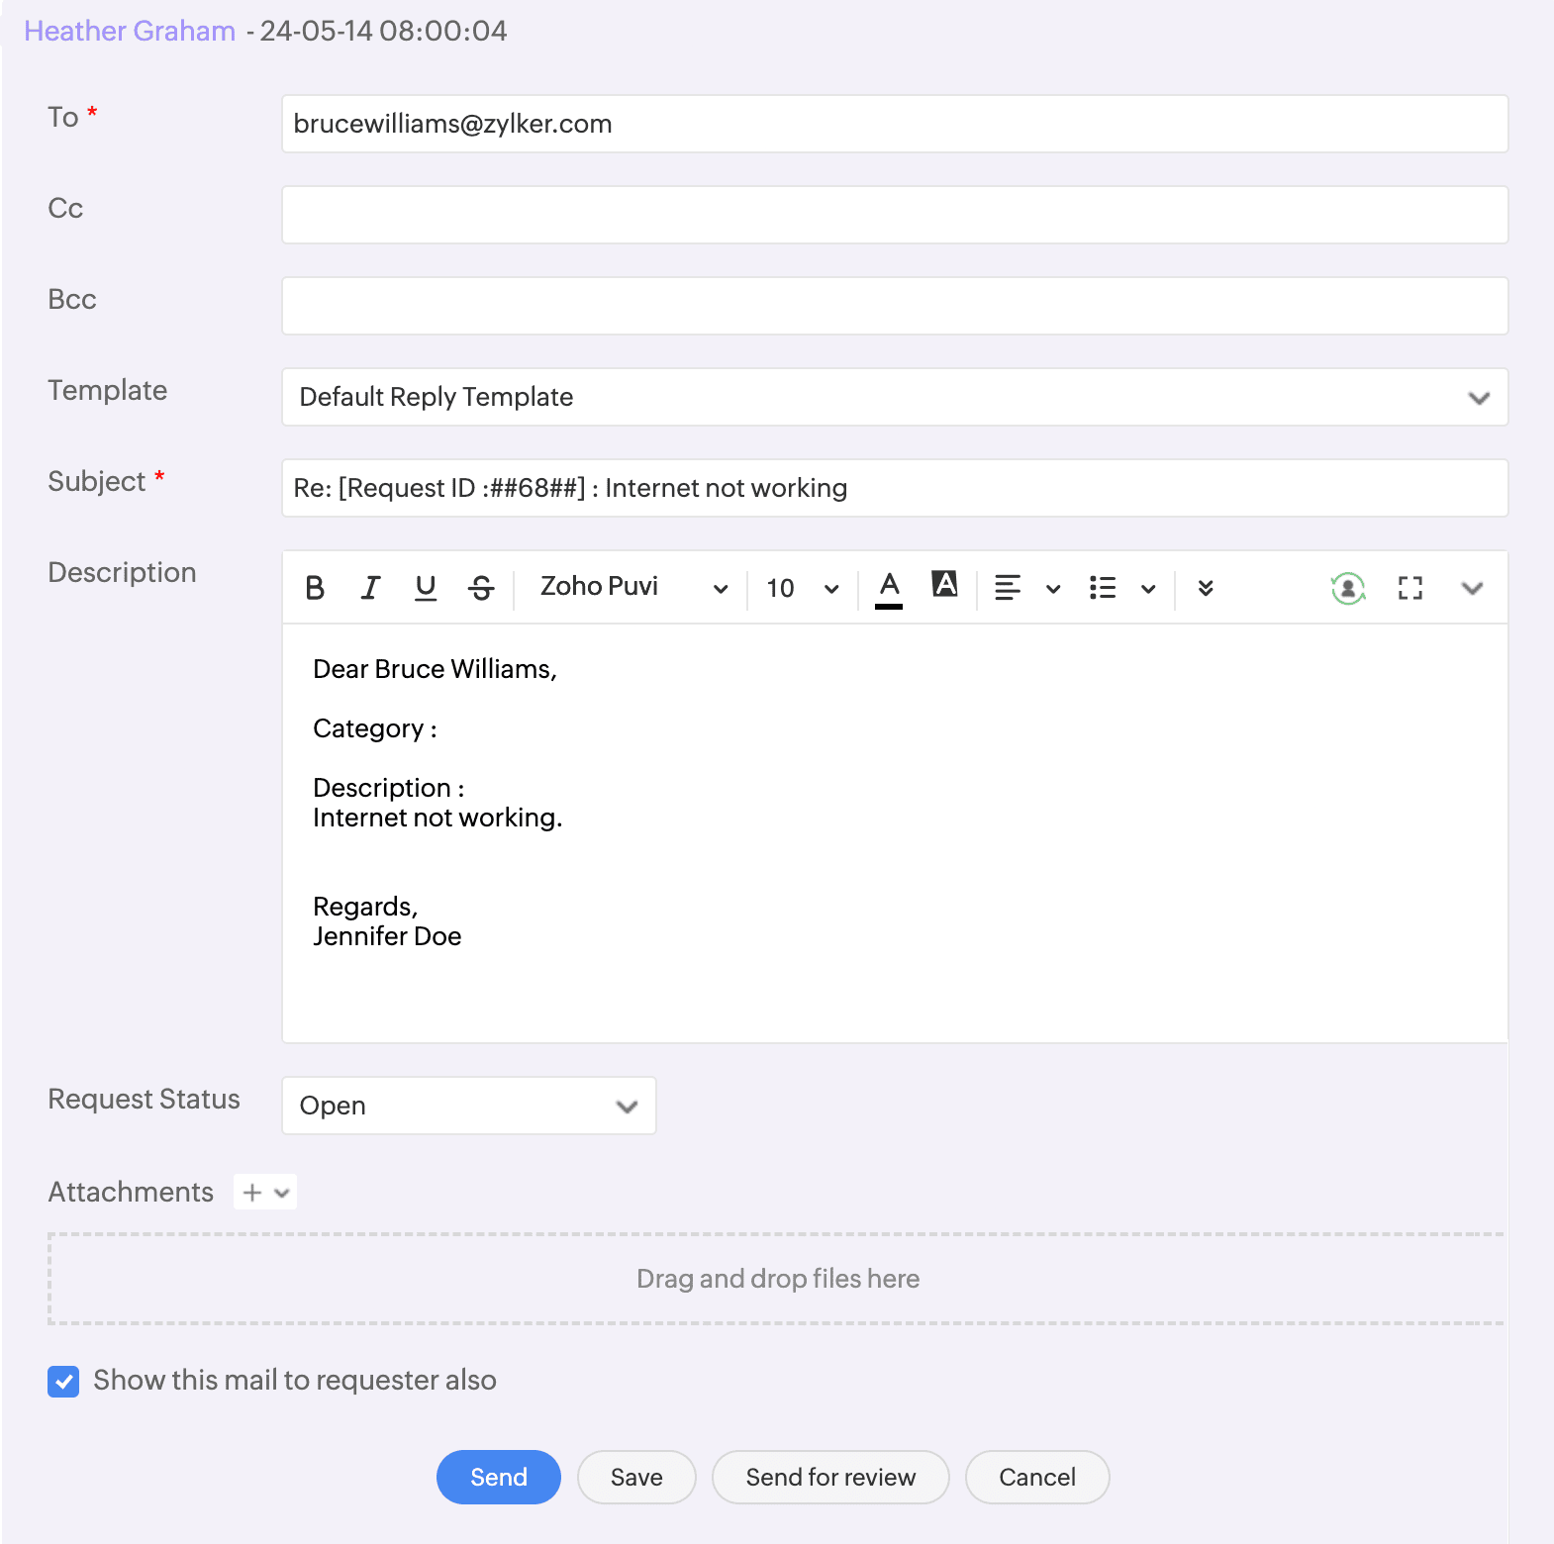1554x1544 pixels.
Task: Apply italic formatting to text
Action: point(370,588)
